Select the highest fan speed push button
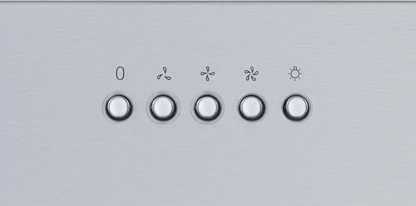 tap(252, 108)
